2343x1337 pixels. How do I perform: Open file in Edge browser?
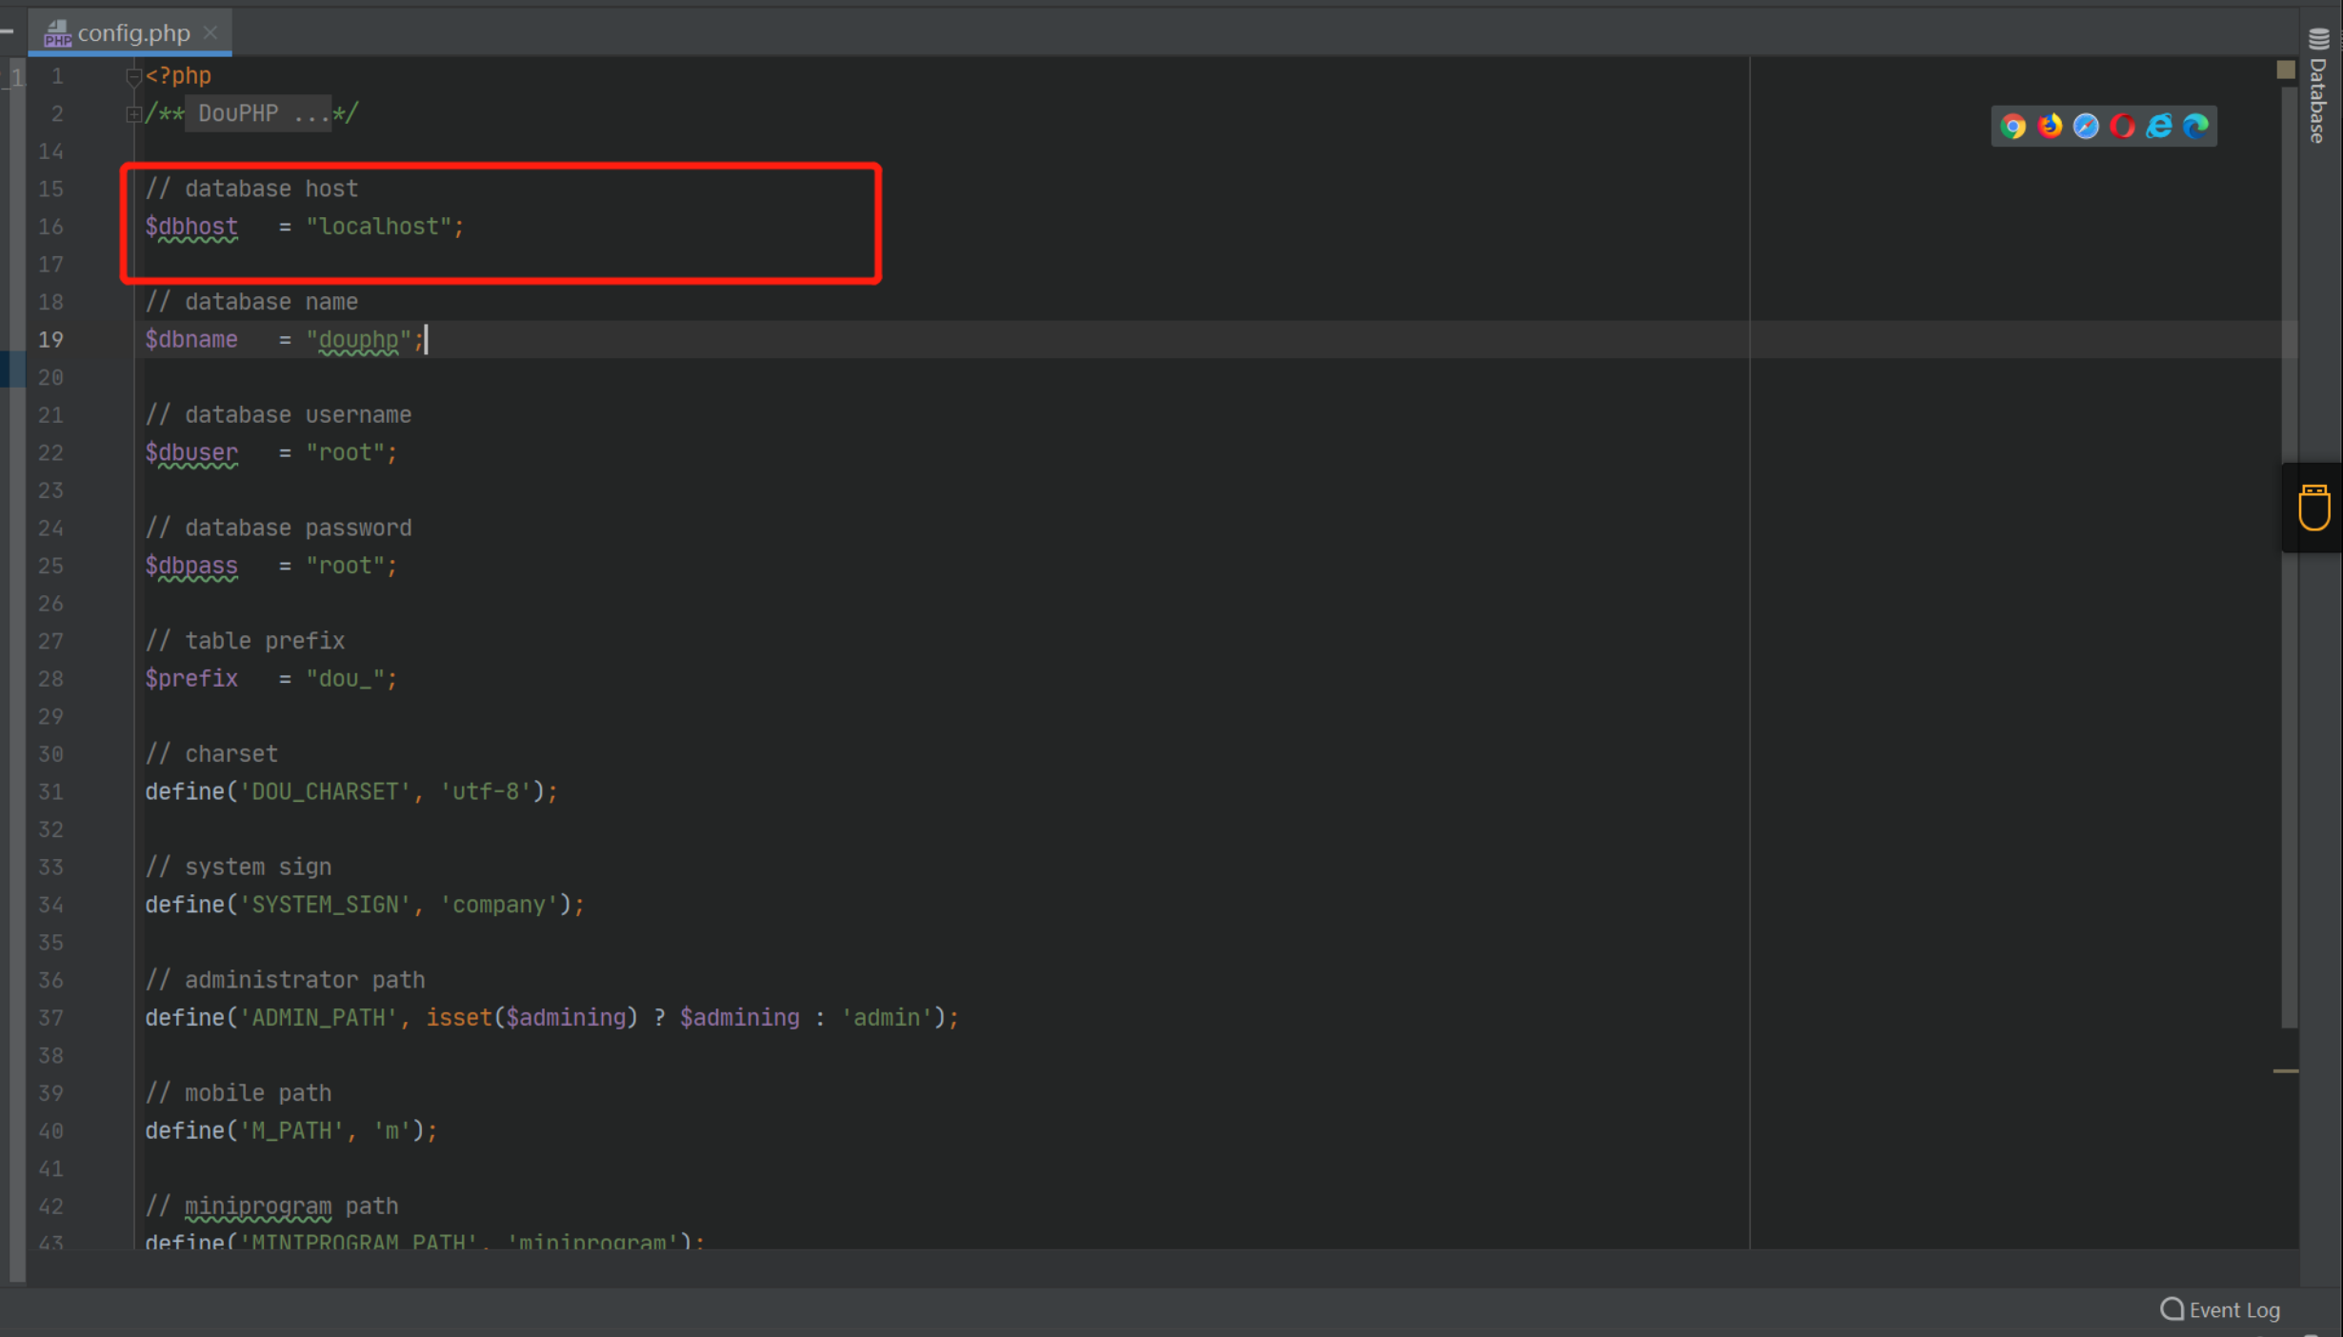tap(2195, 126)
